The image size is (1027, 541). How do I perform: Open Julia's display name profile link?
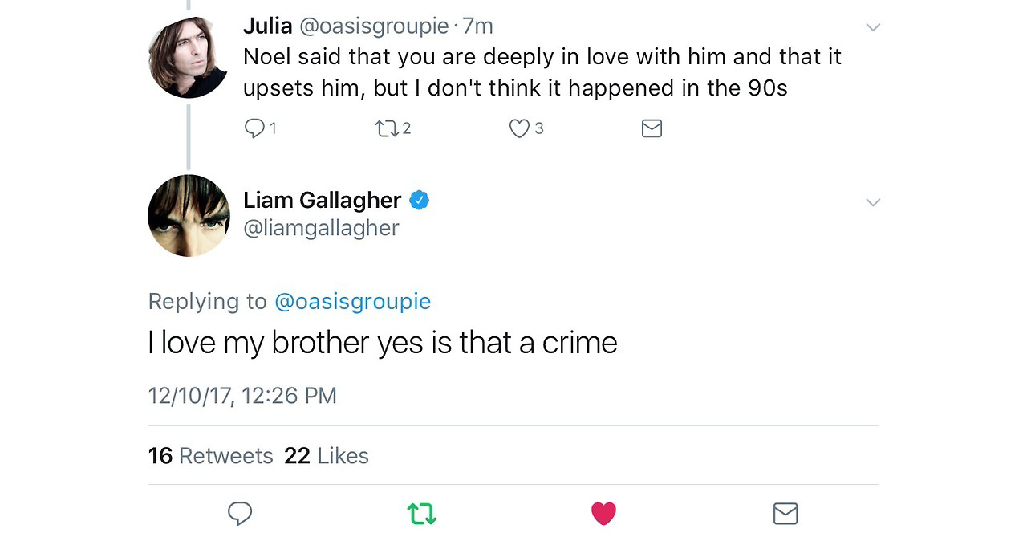[x=268, y=26]
